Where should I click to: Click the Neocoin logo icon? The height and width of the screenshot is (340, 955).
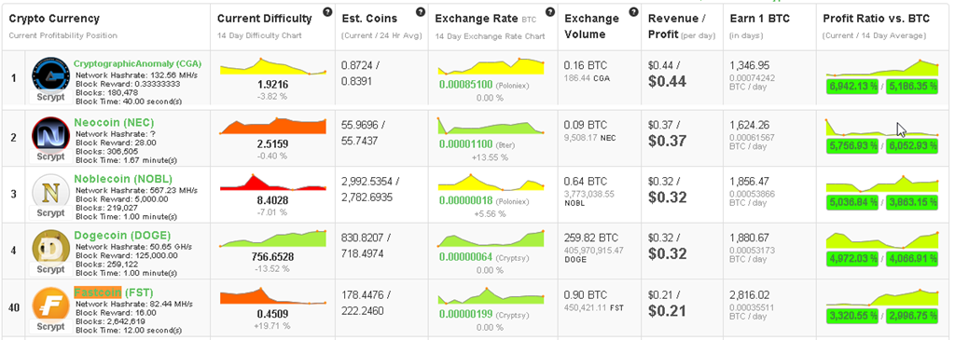pyautogui.click(x=50, y=133)
